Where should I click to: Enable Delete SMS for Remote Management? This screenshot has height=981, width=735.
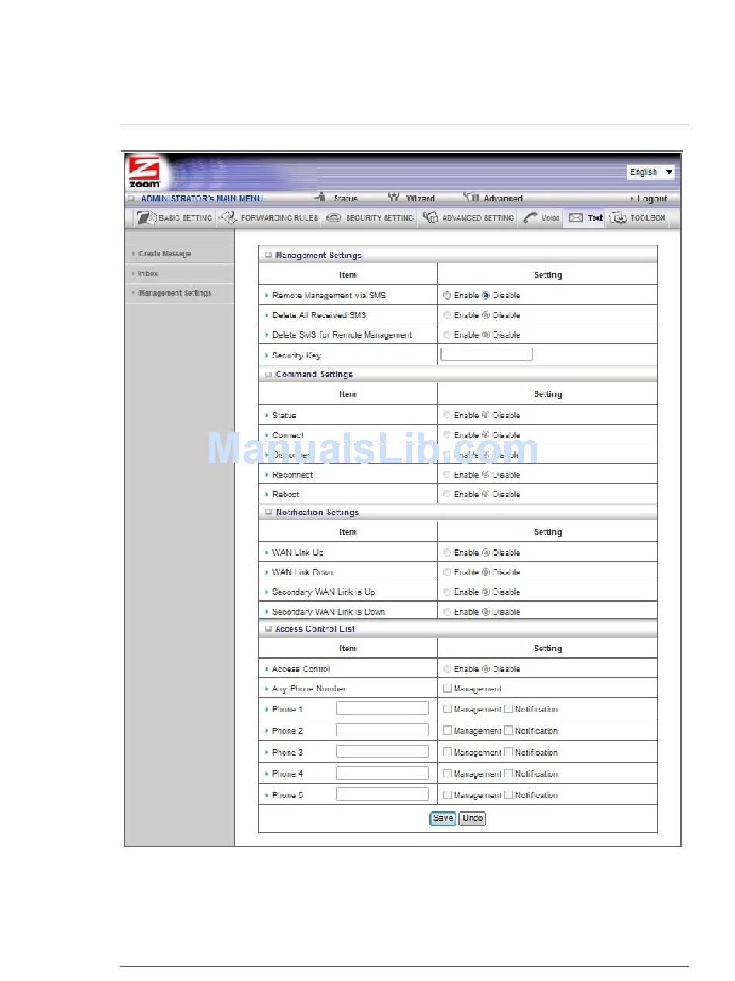click(447, 334)
